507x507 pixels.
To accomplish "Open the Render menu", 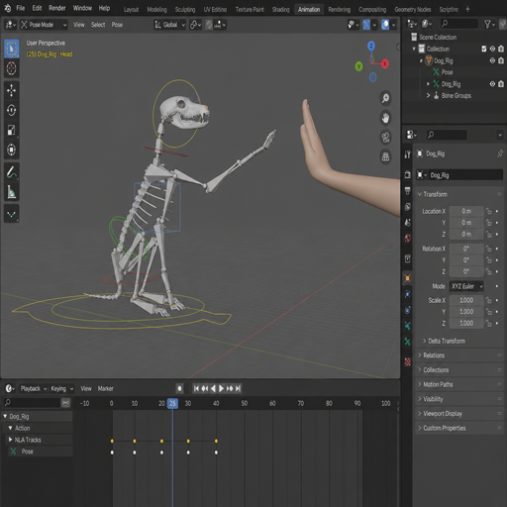I will 57,8.
